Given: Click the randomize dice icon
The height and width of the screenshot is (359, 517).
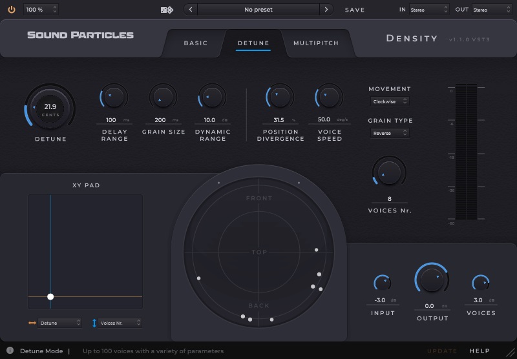Looking at the screenshot, I should pos(166,10).
